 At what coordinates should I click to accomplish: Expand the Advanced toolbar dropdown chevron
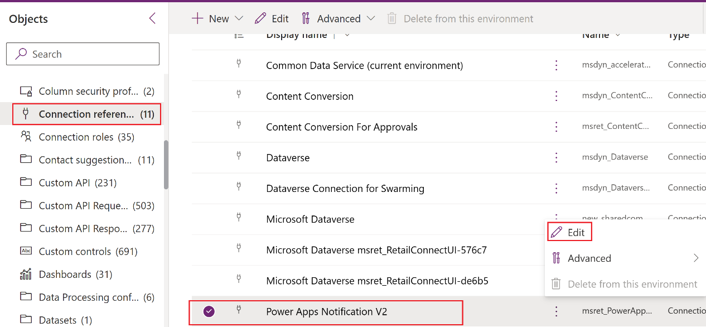click(371, 18)
